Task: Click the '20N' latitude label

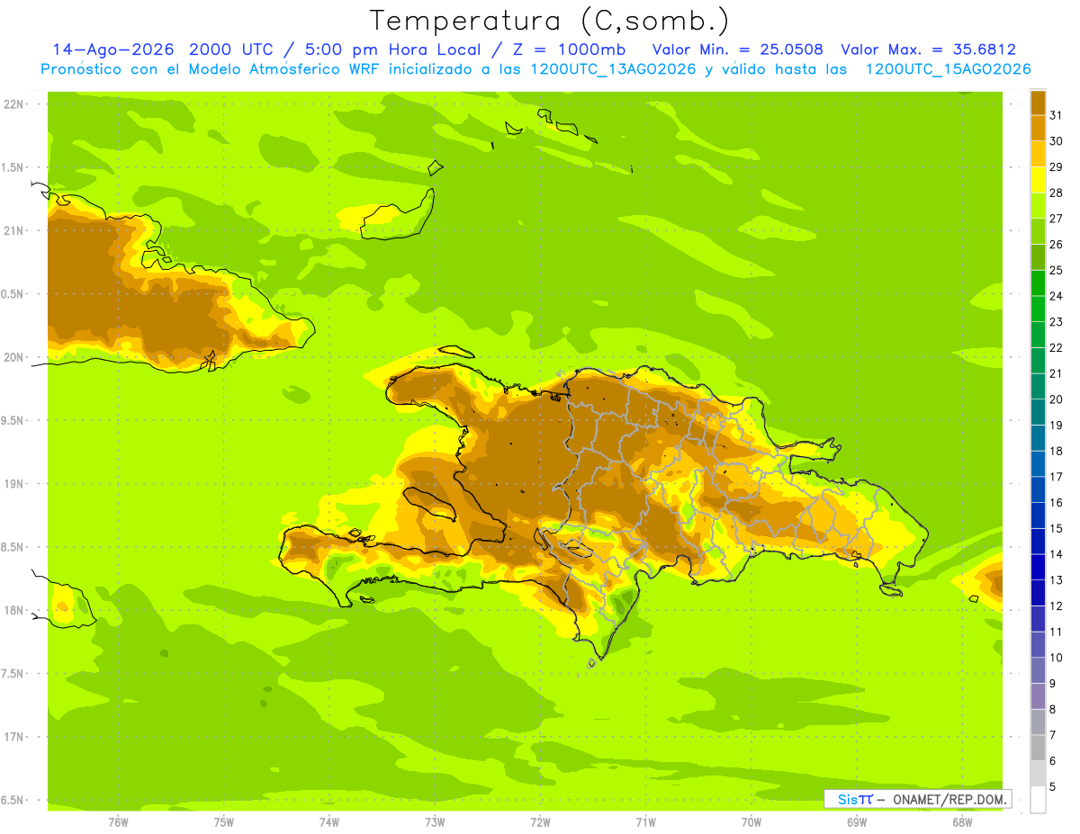Action: pyautogui.click(x=13, y=357)
